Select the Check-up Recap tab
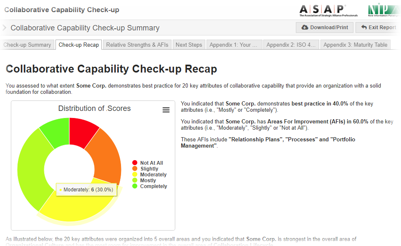Screen dimensions: 401x246 (x=79, y=45)
